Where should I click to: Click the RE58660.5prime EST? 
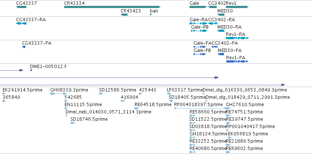click(192, 116)
